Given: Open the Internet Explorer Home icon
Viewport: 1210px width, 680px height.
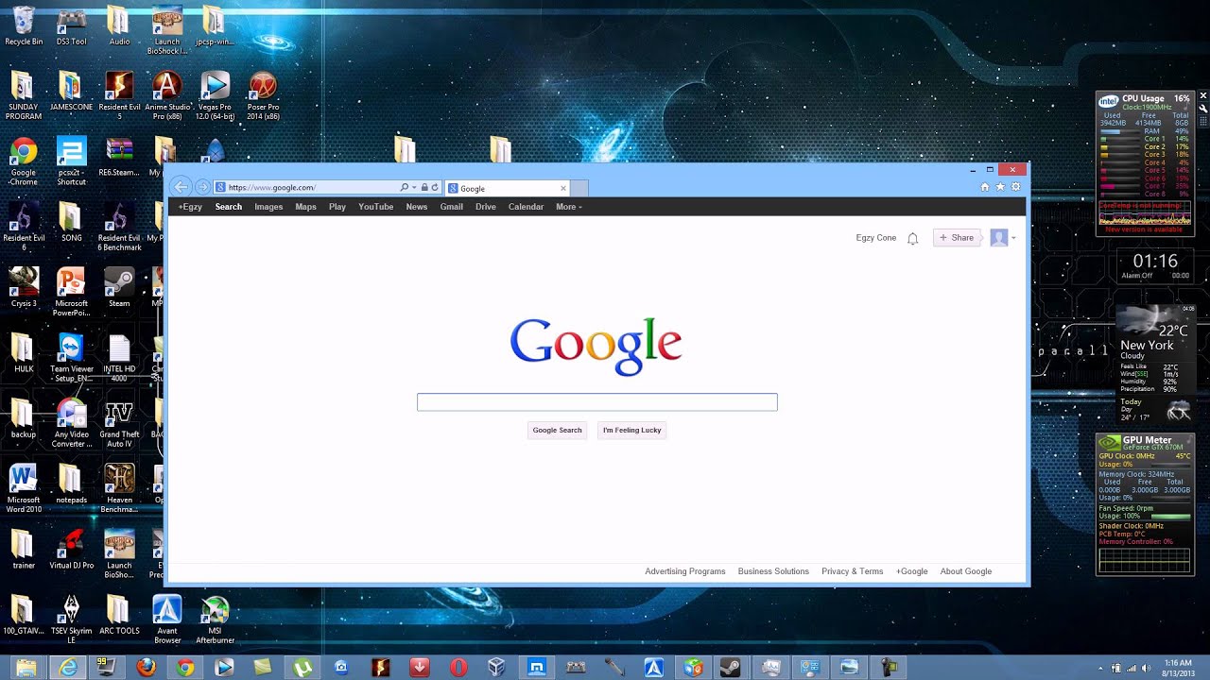Looking at the screenshot, I should [985, 187].
